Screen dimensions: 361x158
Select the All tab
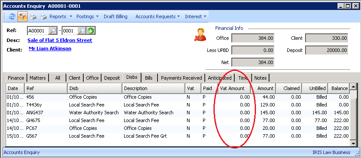tap(58, 78)
